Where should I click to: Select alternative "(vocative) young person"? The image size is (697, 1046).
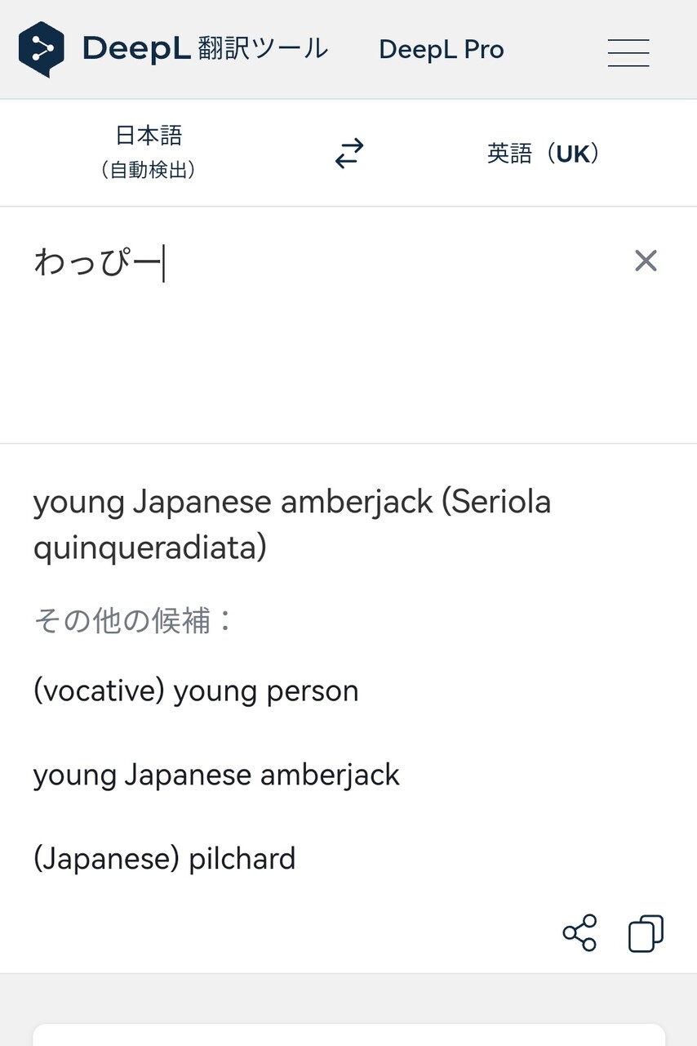(x=196, y=691)
